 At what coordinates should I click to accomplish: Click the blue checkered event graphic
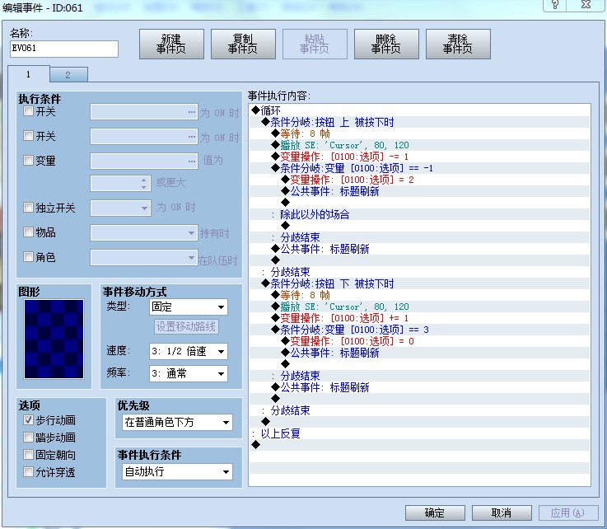[54, 339]
